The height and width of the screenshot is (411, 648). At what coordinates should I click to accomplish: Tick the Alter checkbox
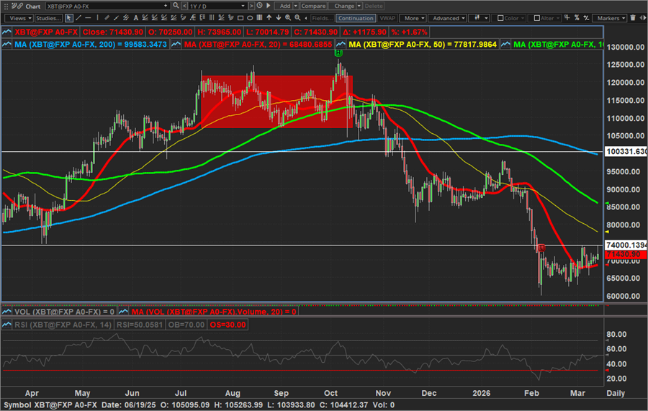pos(537,18)
